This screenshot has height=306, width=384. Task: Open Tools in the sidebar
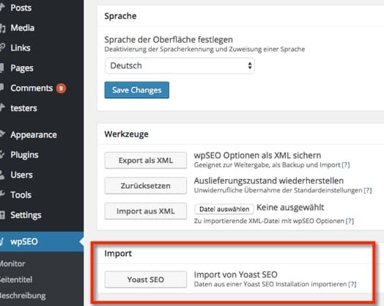[x=21, y=195]
